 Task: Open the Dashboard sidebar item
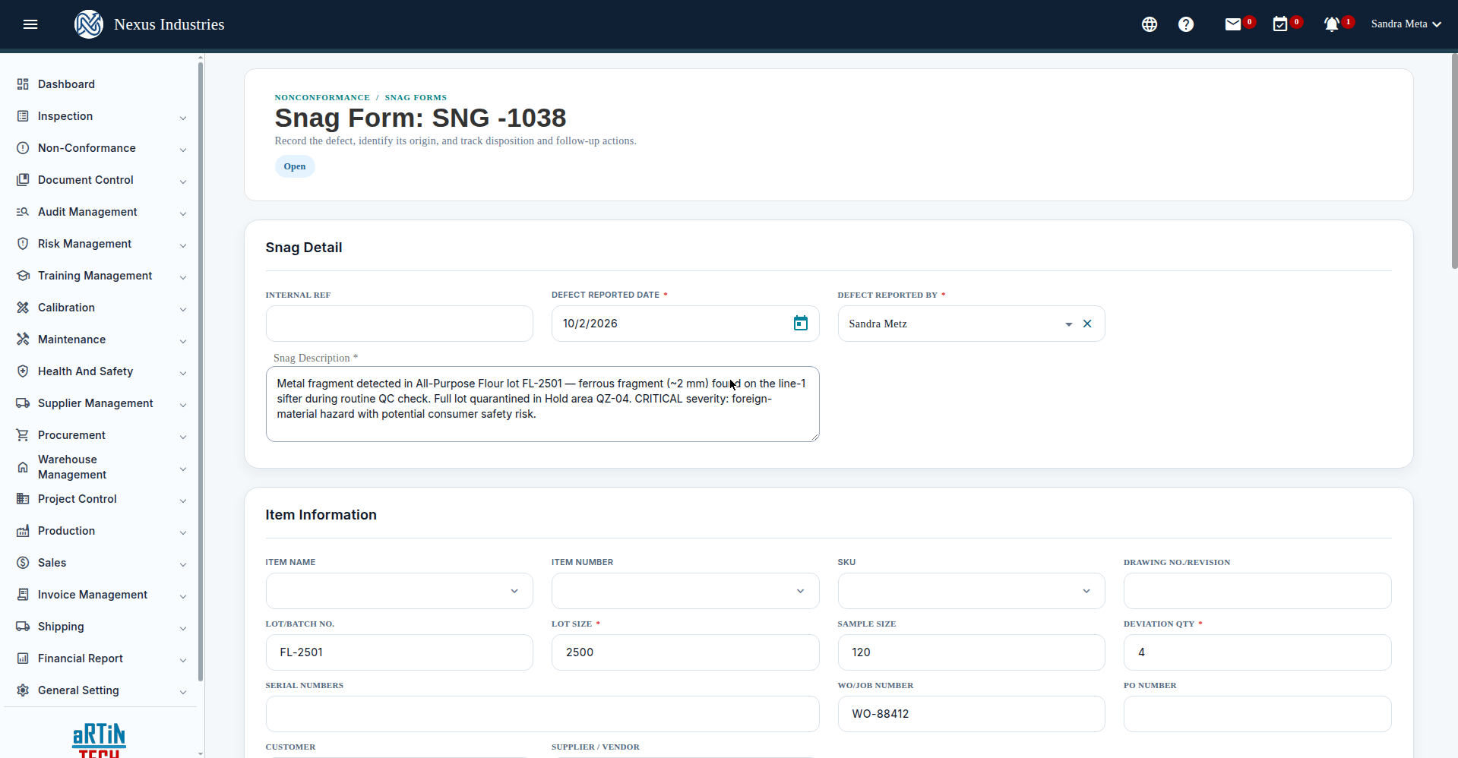pos(101,84)
